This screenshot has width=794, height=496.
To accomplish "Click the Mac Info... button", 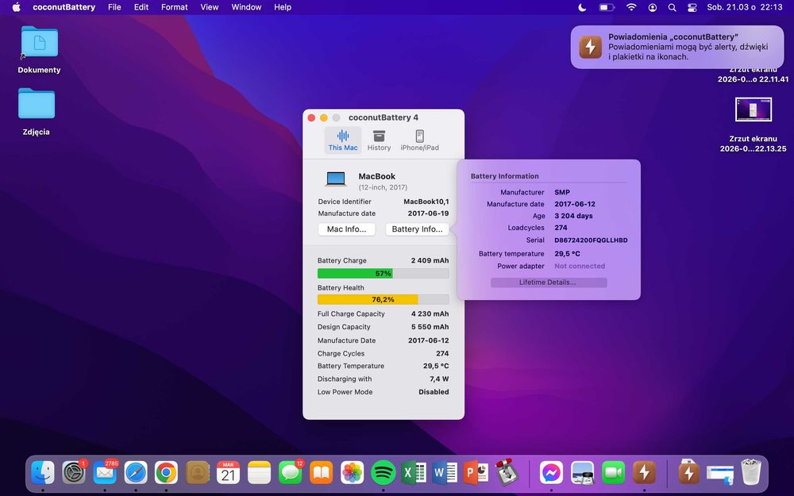I will [x=346, y=229].
